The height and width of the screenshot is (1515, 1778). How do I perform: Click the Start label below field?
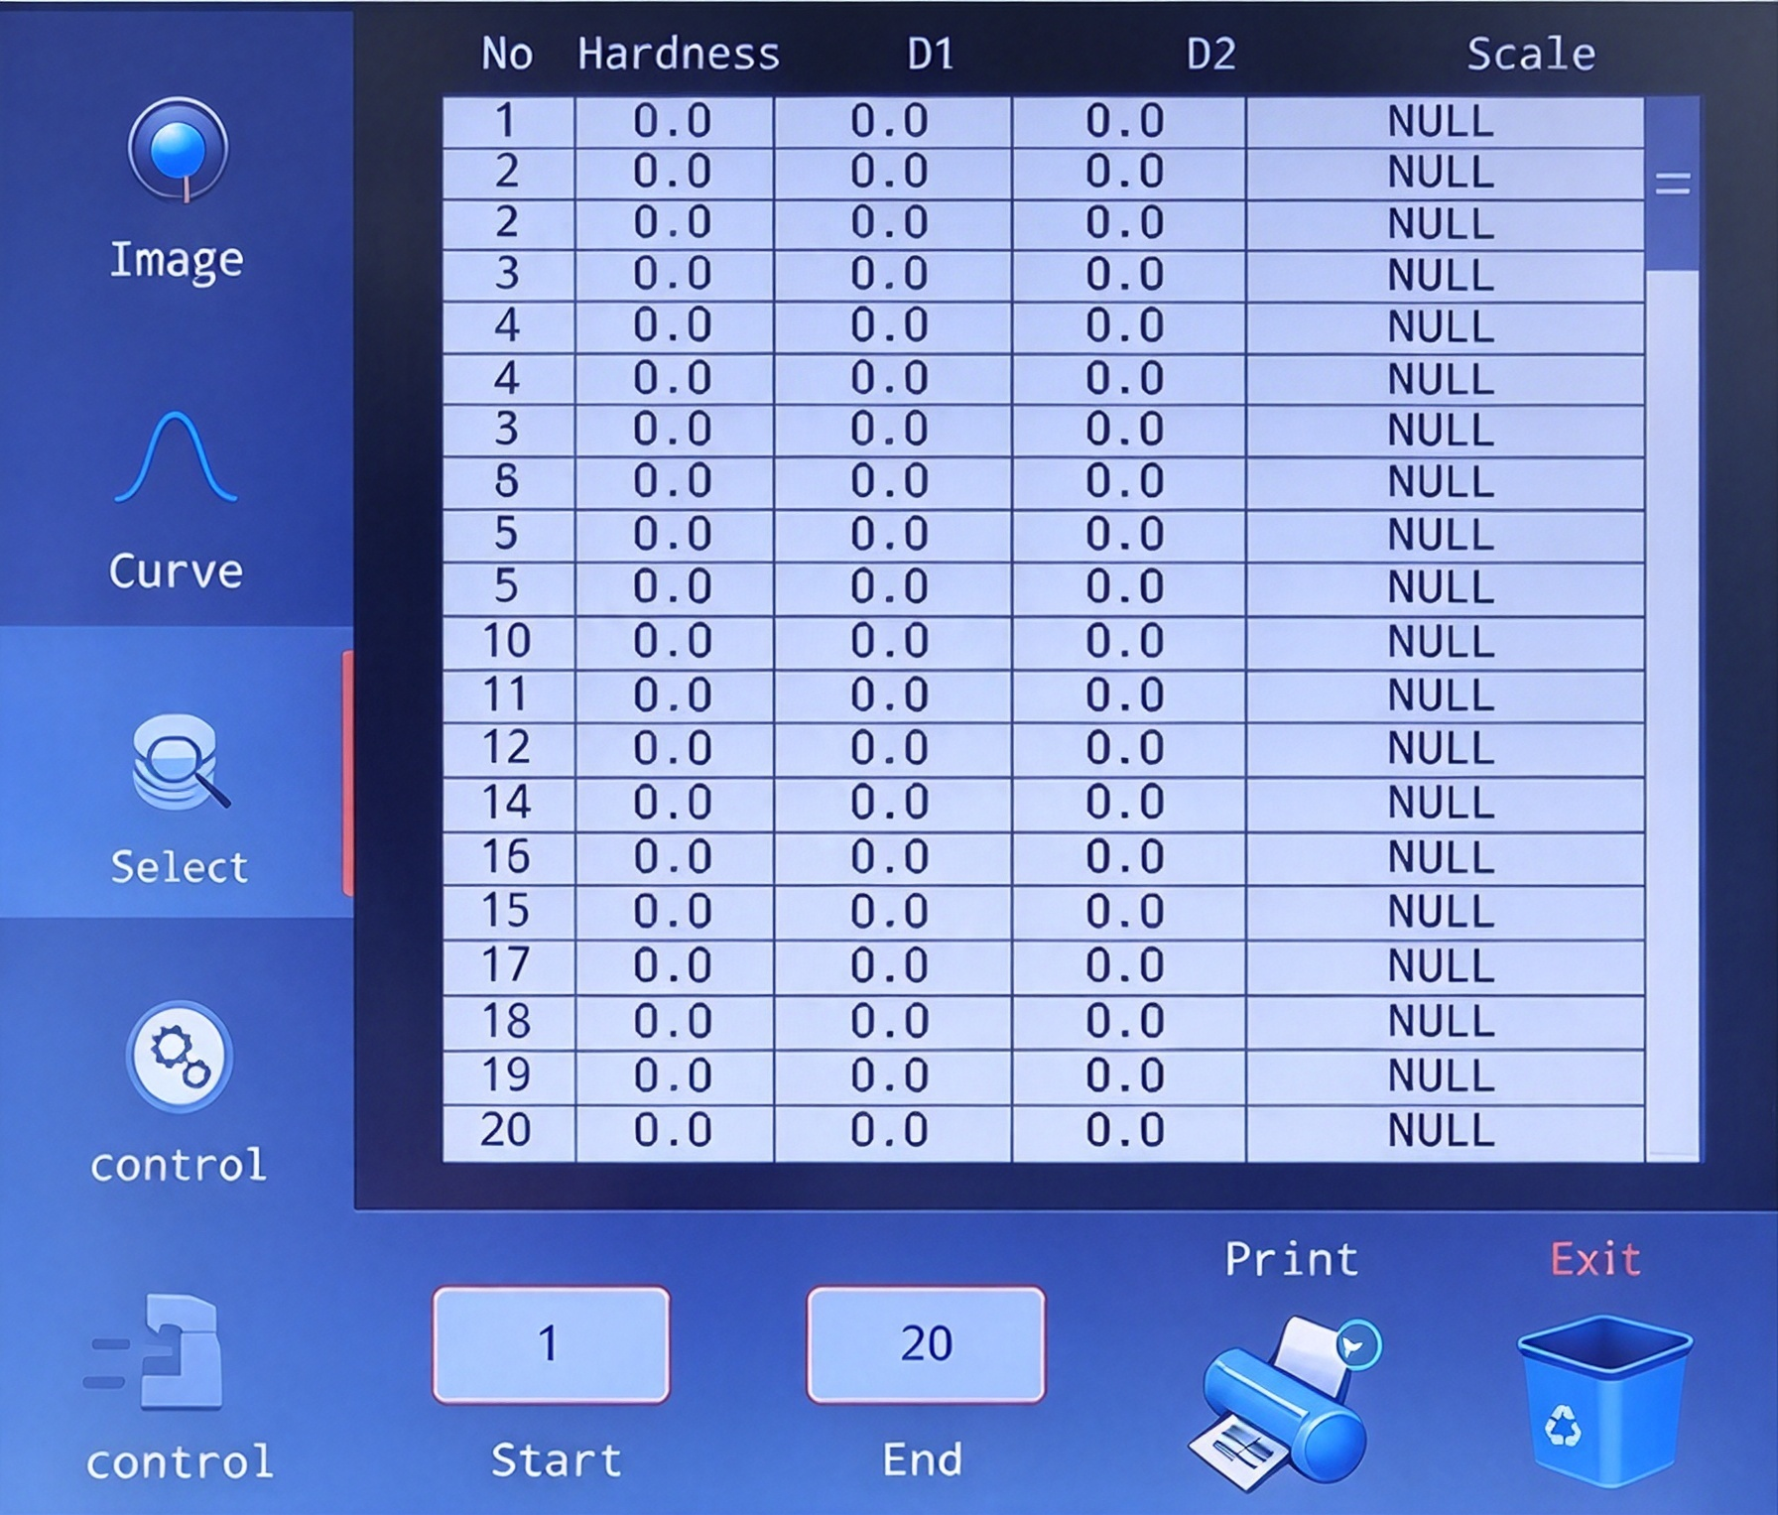coord(556,1460)
